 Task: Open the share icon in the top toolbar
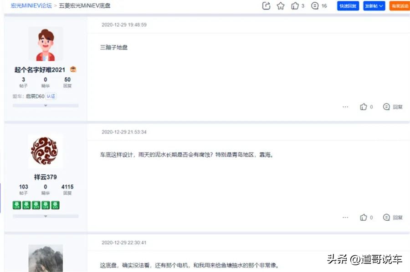coord(266,6)
